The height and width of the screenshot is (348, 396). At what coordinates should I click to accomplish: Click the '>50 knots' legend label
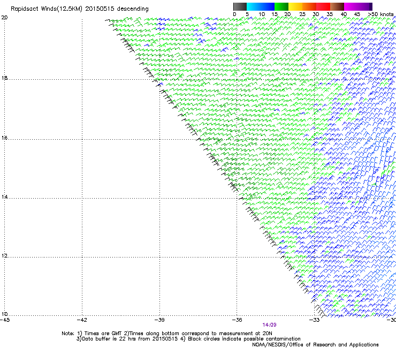click(x=381, y=14)
